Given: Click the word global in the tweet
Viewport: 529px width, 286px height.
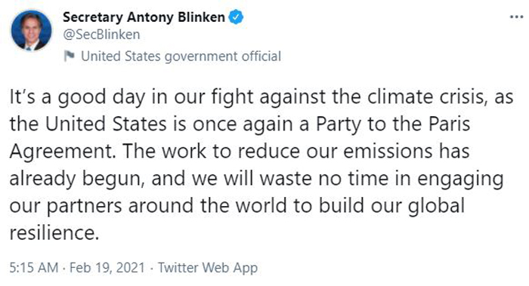Looking at the screenshot, I should coord(436,206).
